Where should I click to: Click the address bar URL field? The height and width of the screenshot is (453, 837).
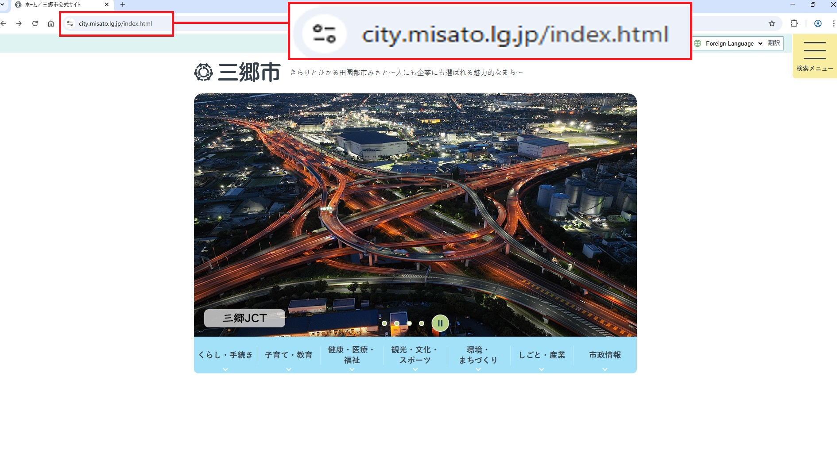115,23
